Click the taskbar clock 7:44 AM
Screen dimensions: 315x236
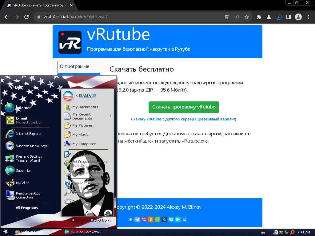click(x=304, y=232)
